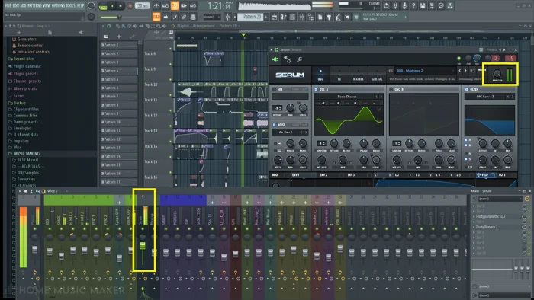This screenshot has height=300, width=534.
Task: Open the MG Low 12 filter type selector
Action: [x=485, y=97]
